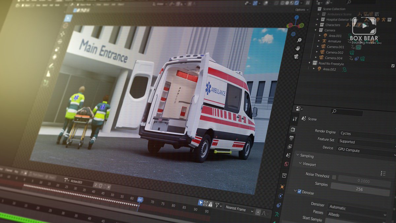Select the View Layer Properties tab icon
Screen dimensions: 396x223
coord(289,146)
